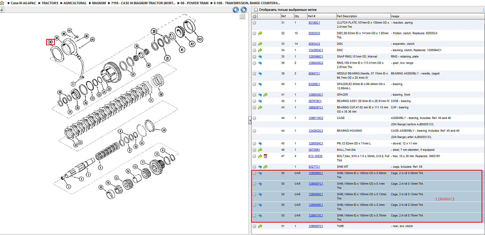Open part number link 93190C1
Image resolution: width=485 pixels, height=235 pixels.
[314, 23]
